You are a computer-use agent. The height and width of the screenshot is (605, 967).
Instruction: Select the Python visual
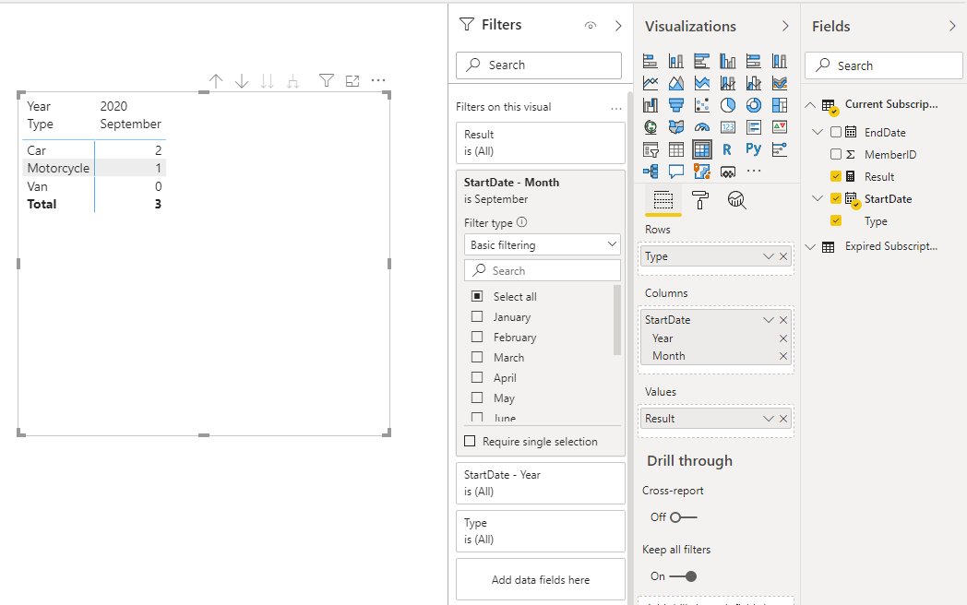click(754, 149)
